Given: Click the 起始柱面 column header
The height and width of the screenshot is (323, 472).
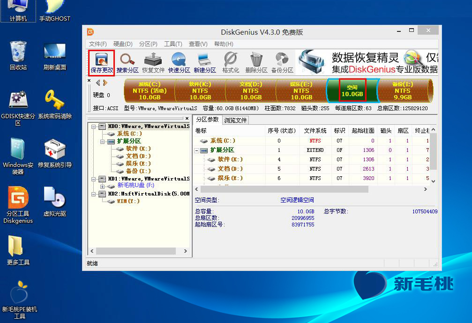Looking at the screenshot, I should click(363, 131).
